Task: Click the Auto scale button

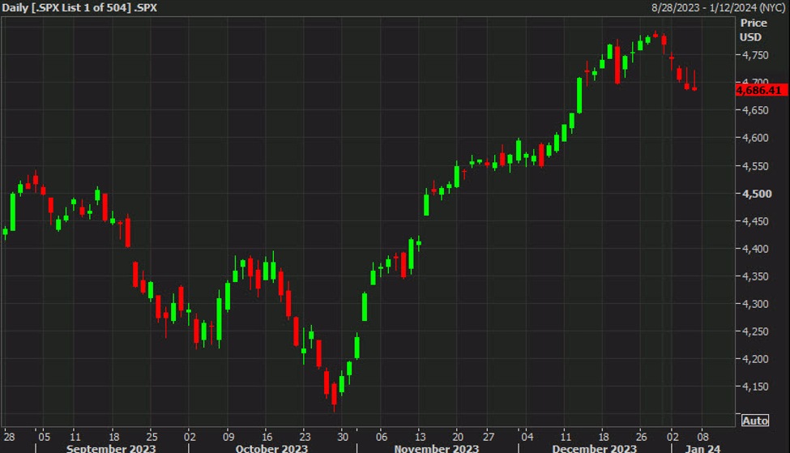Action: (x=754, y=421)
